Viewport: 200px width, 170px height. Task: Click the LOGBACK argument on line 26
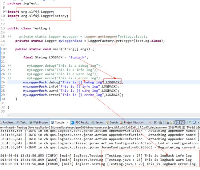pos(113,82)
